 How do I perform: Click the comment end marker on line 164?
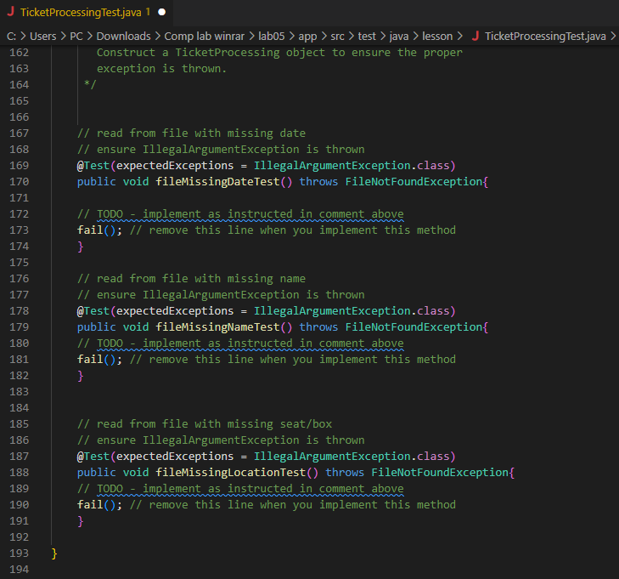click(x=90, y=84)
